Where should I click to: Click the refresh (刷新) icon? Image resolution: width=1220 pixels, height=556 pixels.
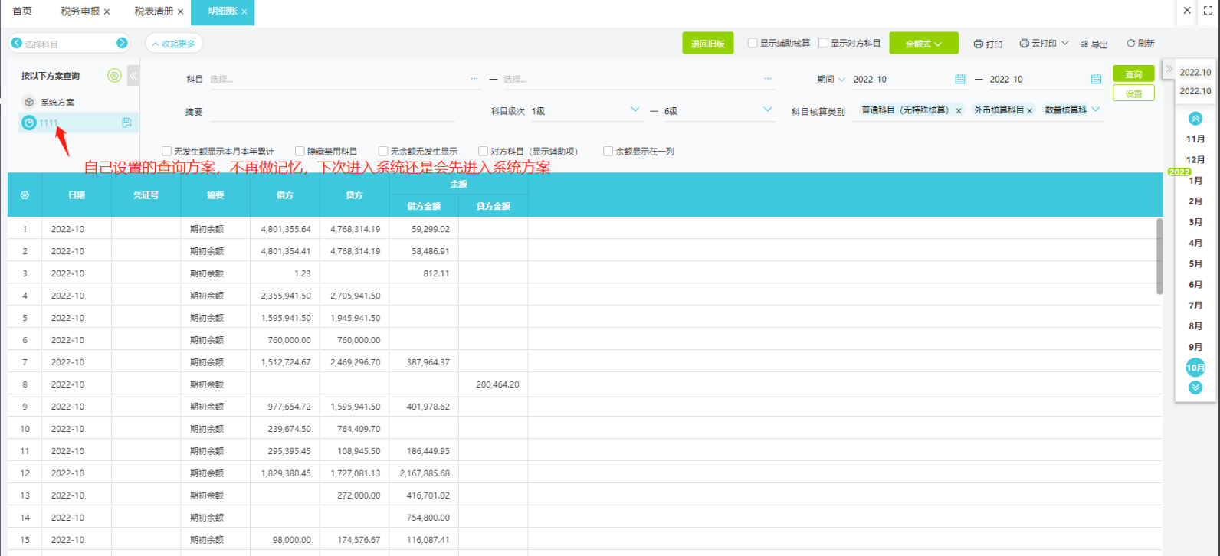[x=1130, y=44]
